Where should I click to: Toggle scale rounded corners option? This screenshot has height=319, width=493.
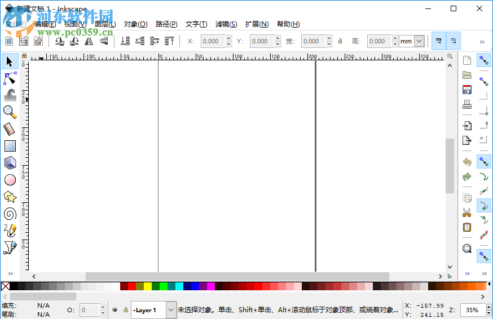(x=454, y=41)
